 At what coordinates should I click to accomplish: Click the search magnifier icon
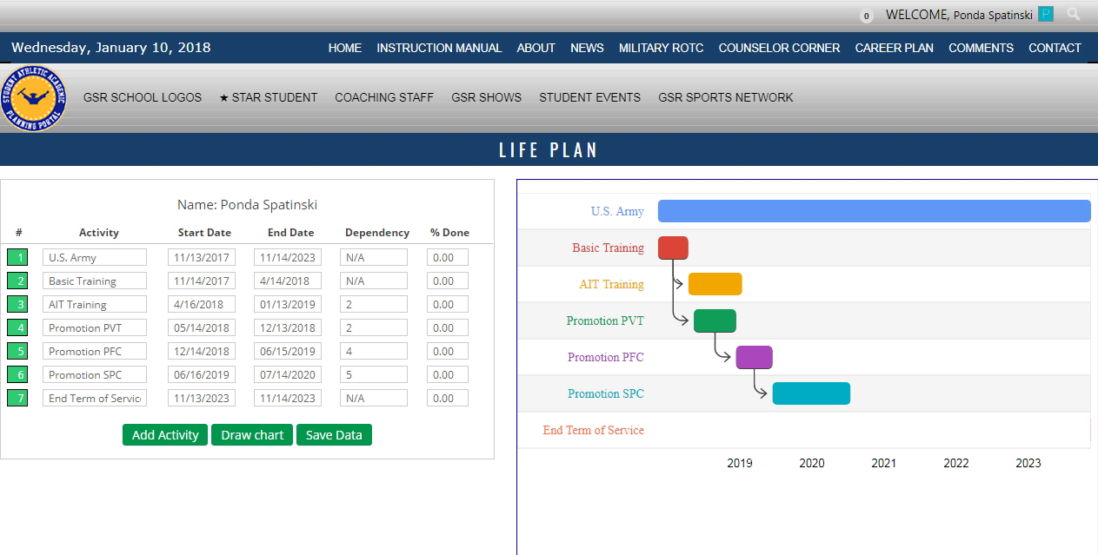tap(1074, 14)
